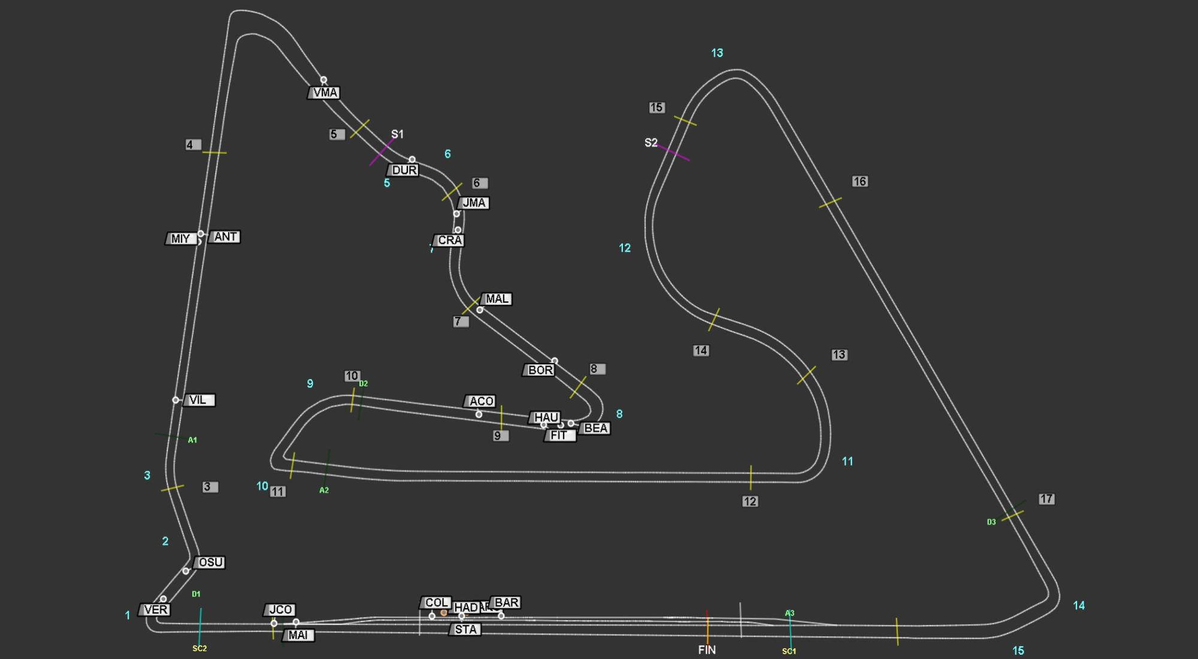The image size is (1198, 659).
Task: Select cyan turn number 2
Action: click(165, 542)
